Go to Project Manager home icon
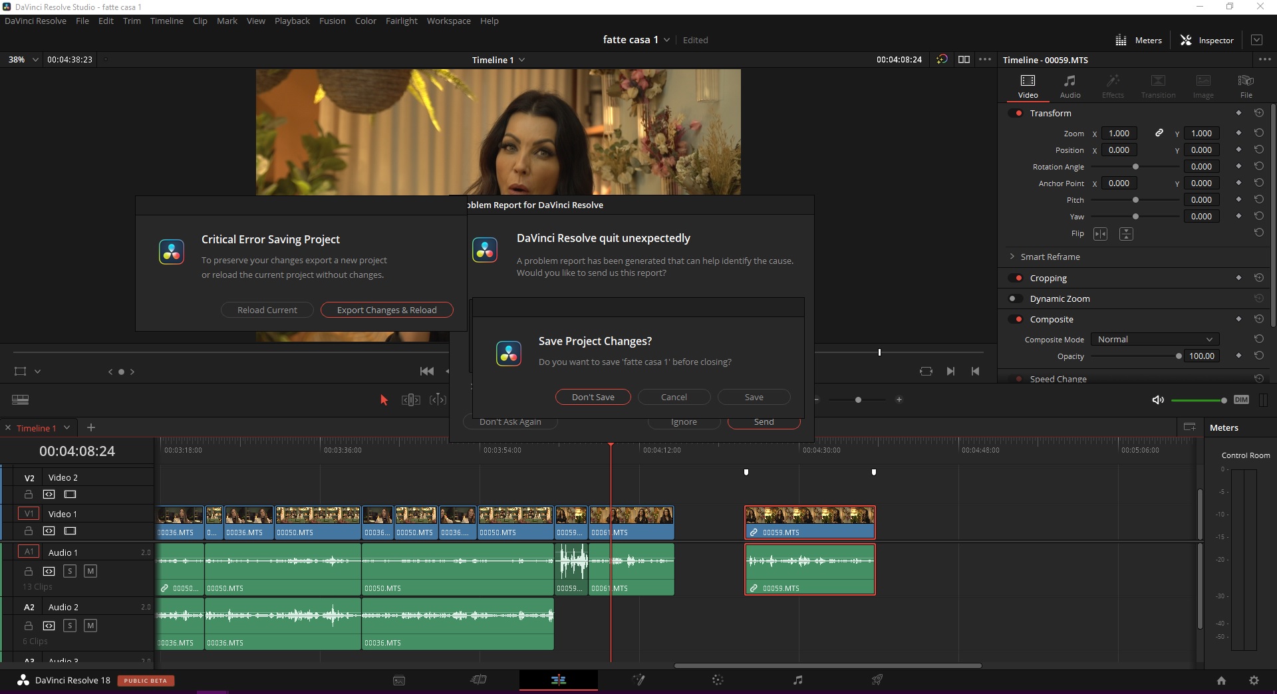 coord(1221,680)
